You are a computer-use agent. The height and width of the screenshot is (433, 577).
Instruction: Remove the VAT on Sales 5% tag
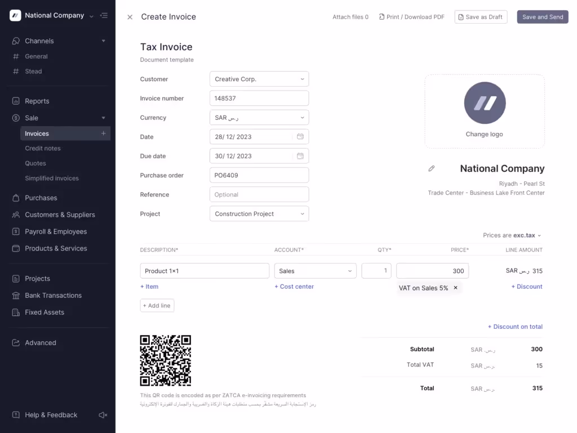click(x=455, y=288)
